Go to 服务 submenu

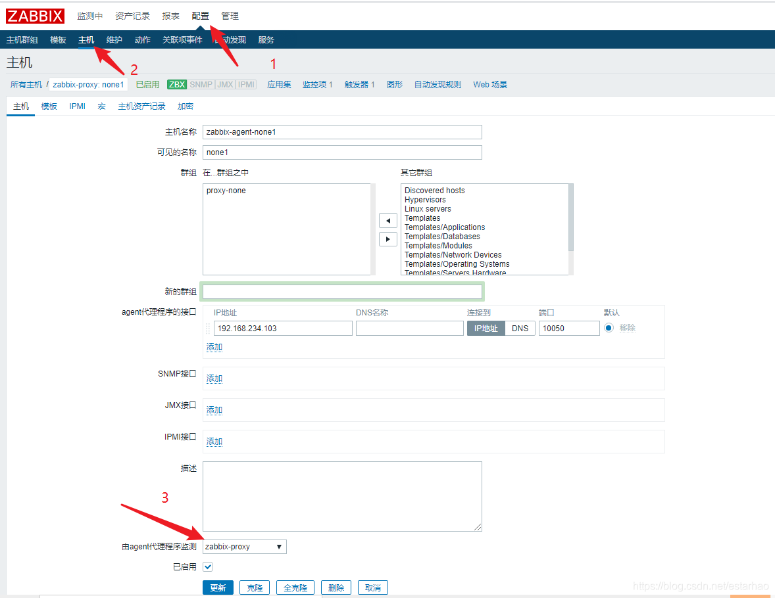tap(266, 40)
